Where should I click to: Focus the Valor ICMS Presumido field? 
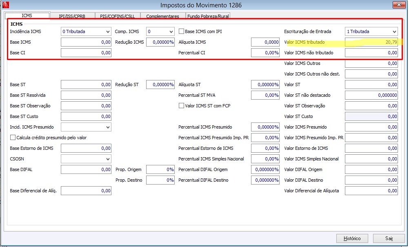tap(371, 127)
